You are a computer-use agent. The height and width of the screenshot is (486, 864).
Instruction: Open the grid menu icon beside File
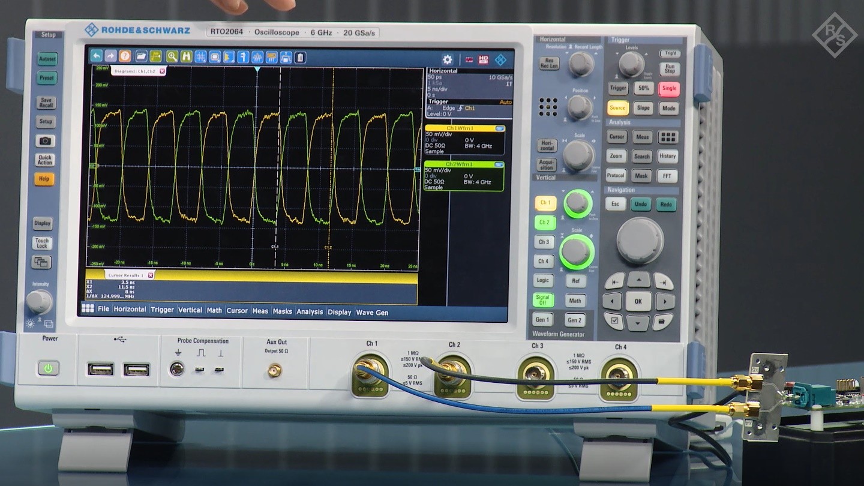[x=88, y=308]
